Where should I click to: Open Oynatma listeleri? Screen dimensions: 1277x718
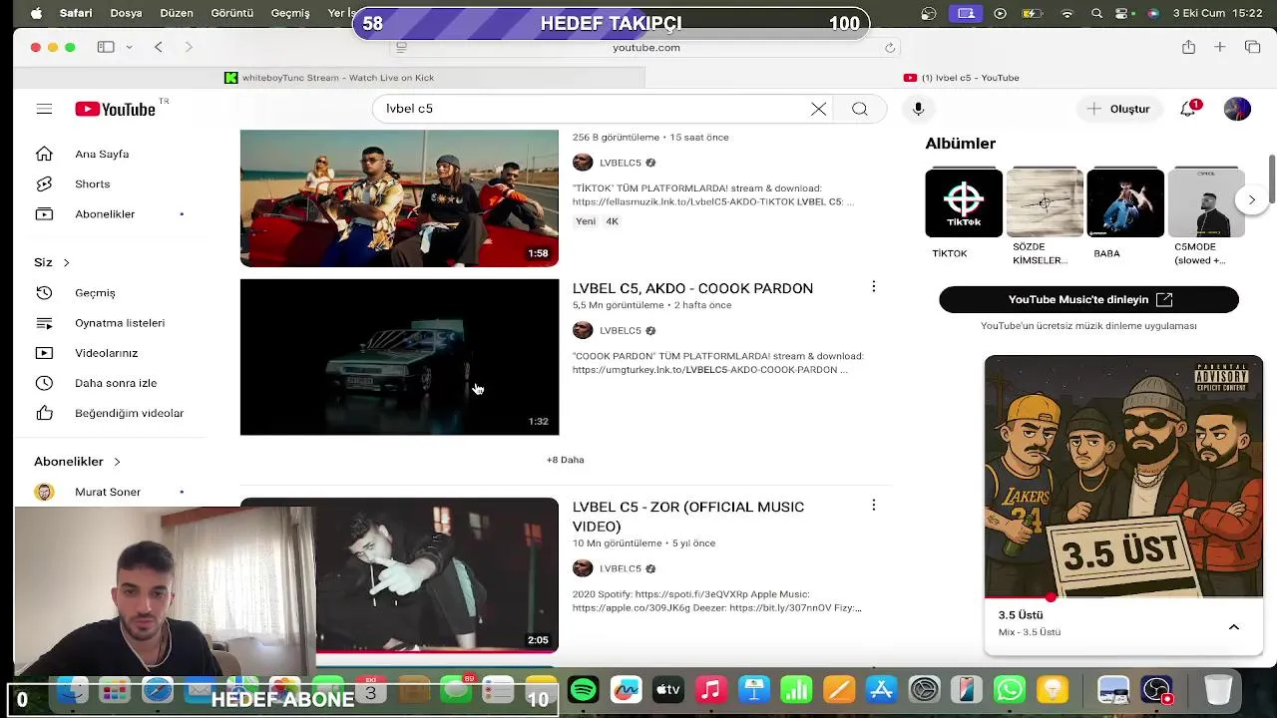coord(120,322)
